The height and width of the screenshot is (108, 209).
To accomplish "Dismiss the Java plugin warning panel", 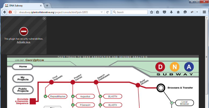I will (x=44, y=18).
